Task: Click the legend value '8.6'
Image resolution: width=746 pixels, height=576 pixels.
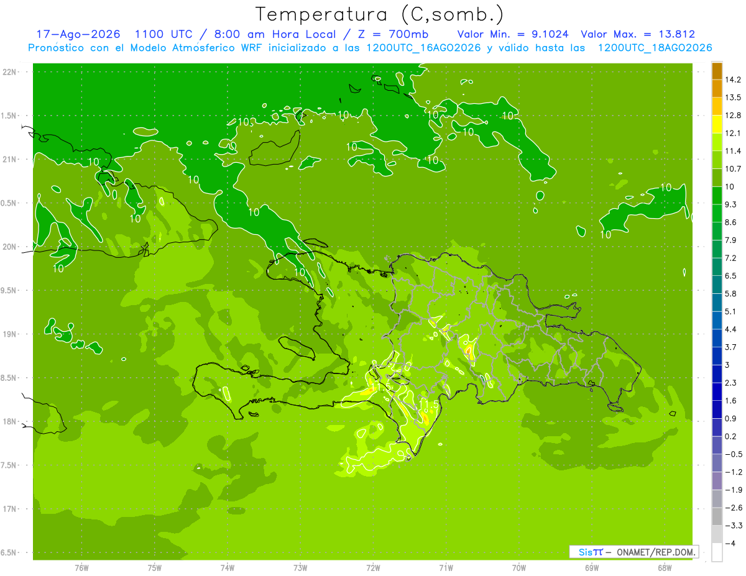Action: (x=730, y=222)
